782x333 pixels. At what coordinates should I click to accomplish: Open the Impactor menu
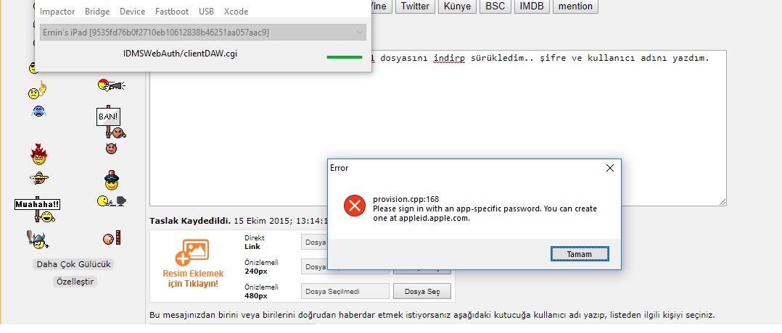pos(57,12)
